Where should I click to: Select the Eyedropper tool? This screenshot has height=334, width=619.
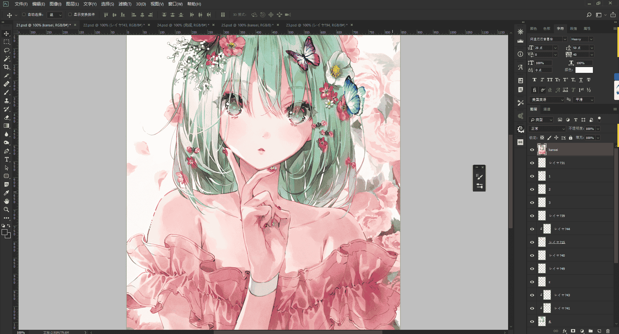tap(6, 193)
